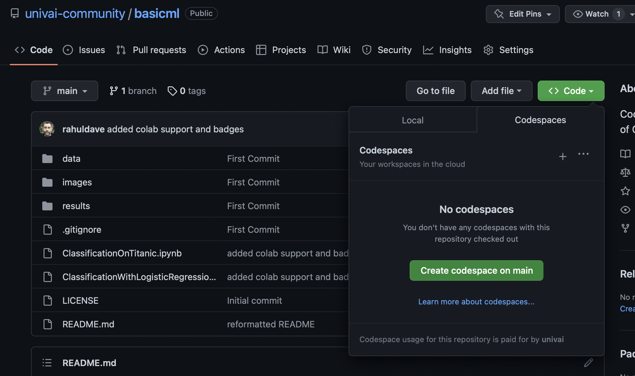Open Learn more about codespaces link
635x376 pixels.
tap(476, 302)
